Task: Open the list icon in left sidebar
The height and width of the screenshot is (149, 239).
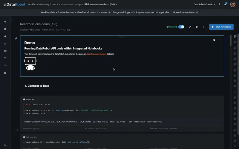Action: [x=5, y=44]
